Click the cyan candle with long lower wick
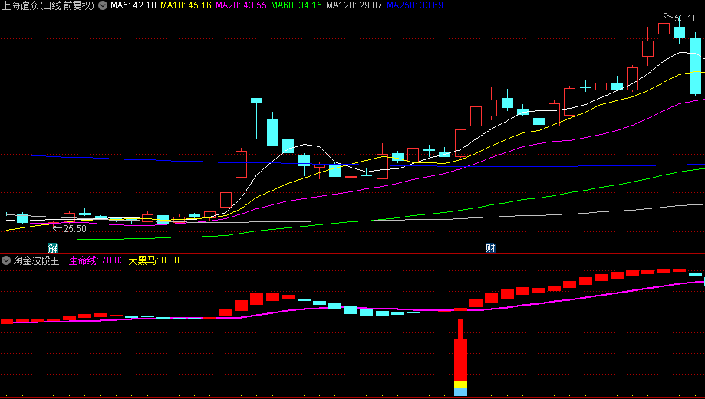The height and width of the screenshot is (399, 705). pyautogui.click(x=256, y=119)
